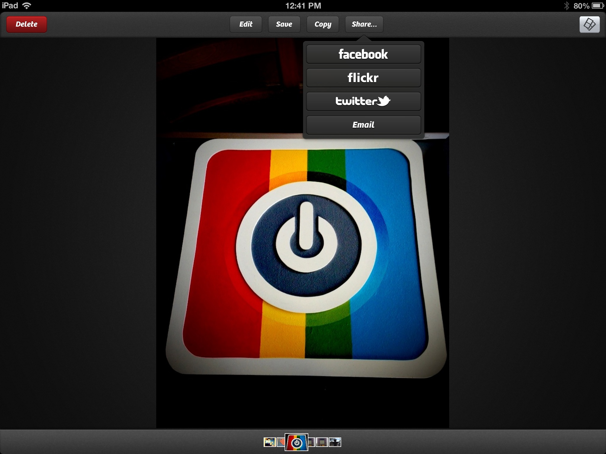Select the power-button logo thumbnail
606x454 pixels.
tap(296, 442)
